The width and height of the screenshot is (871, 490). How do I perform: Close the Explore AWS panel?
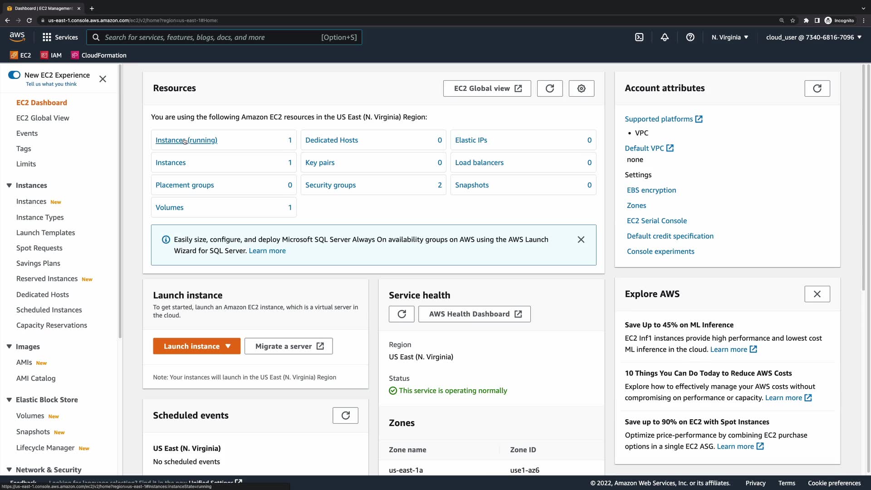[x=817, y=294]
